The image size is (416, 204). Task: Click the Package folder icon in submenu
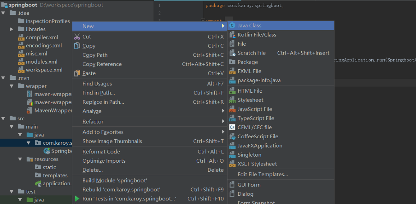click(x=232, y=62)
